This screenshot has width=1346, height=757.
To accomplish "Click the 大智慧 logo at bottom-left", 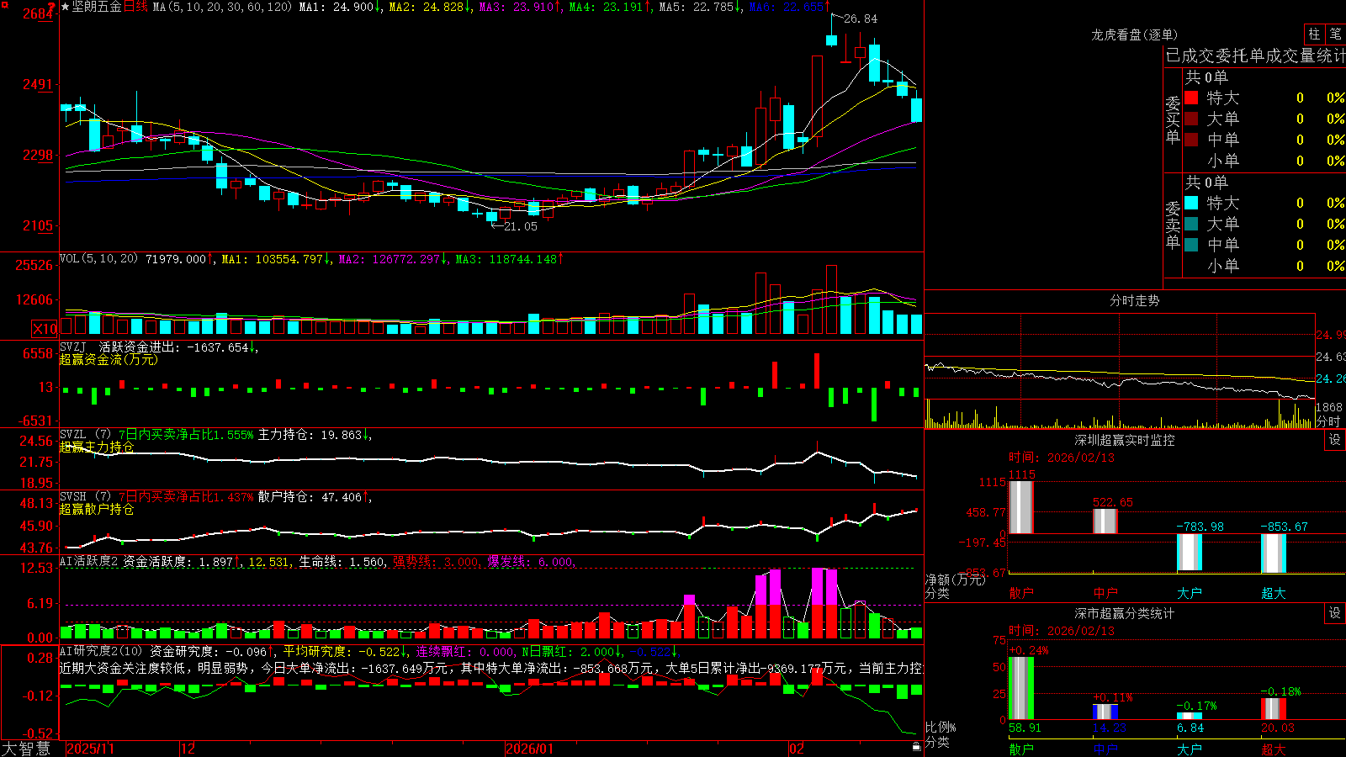I will [x=26, y=749].
